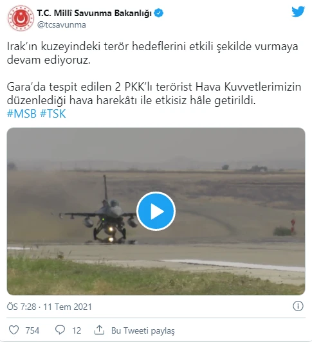This screenshot has height=342, width=312.
Task: Click the 12 replies count
Action: [x=77, y=330]
